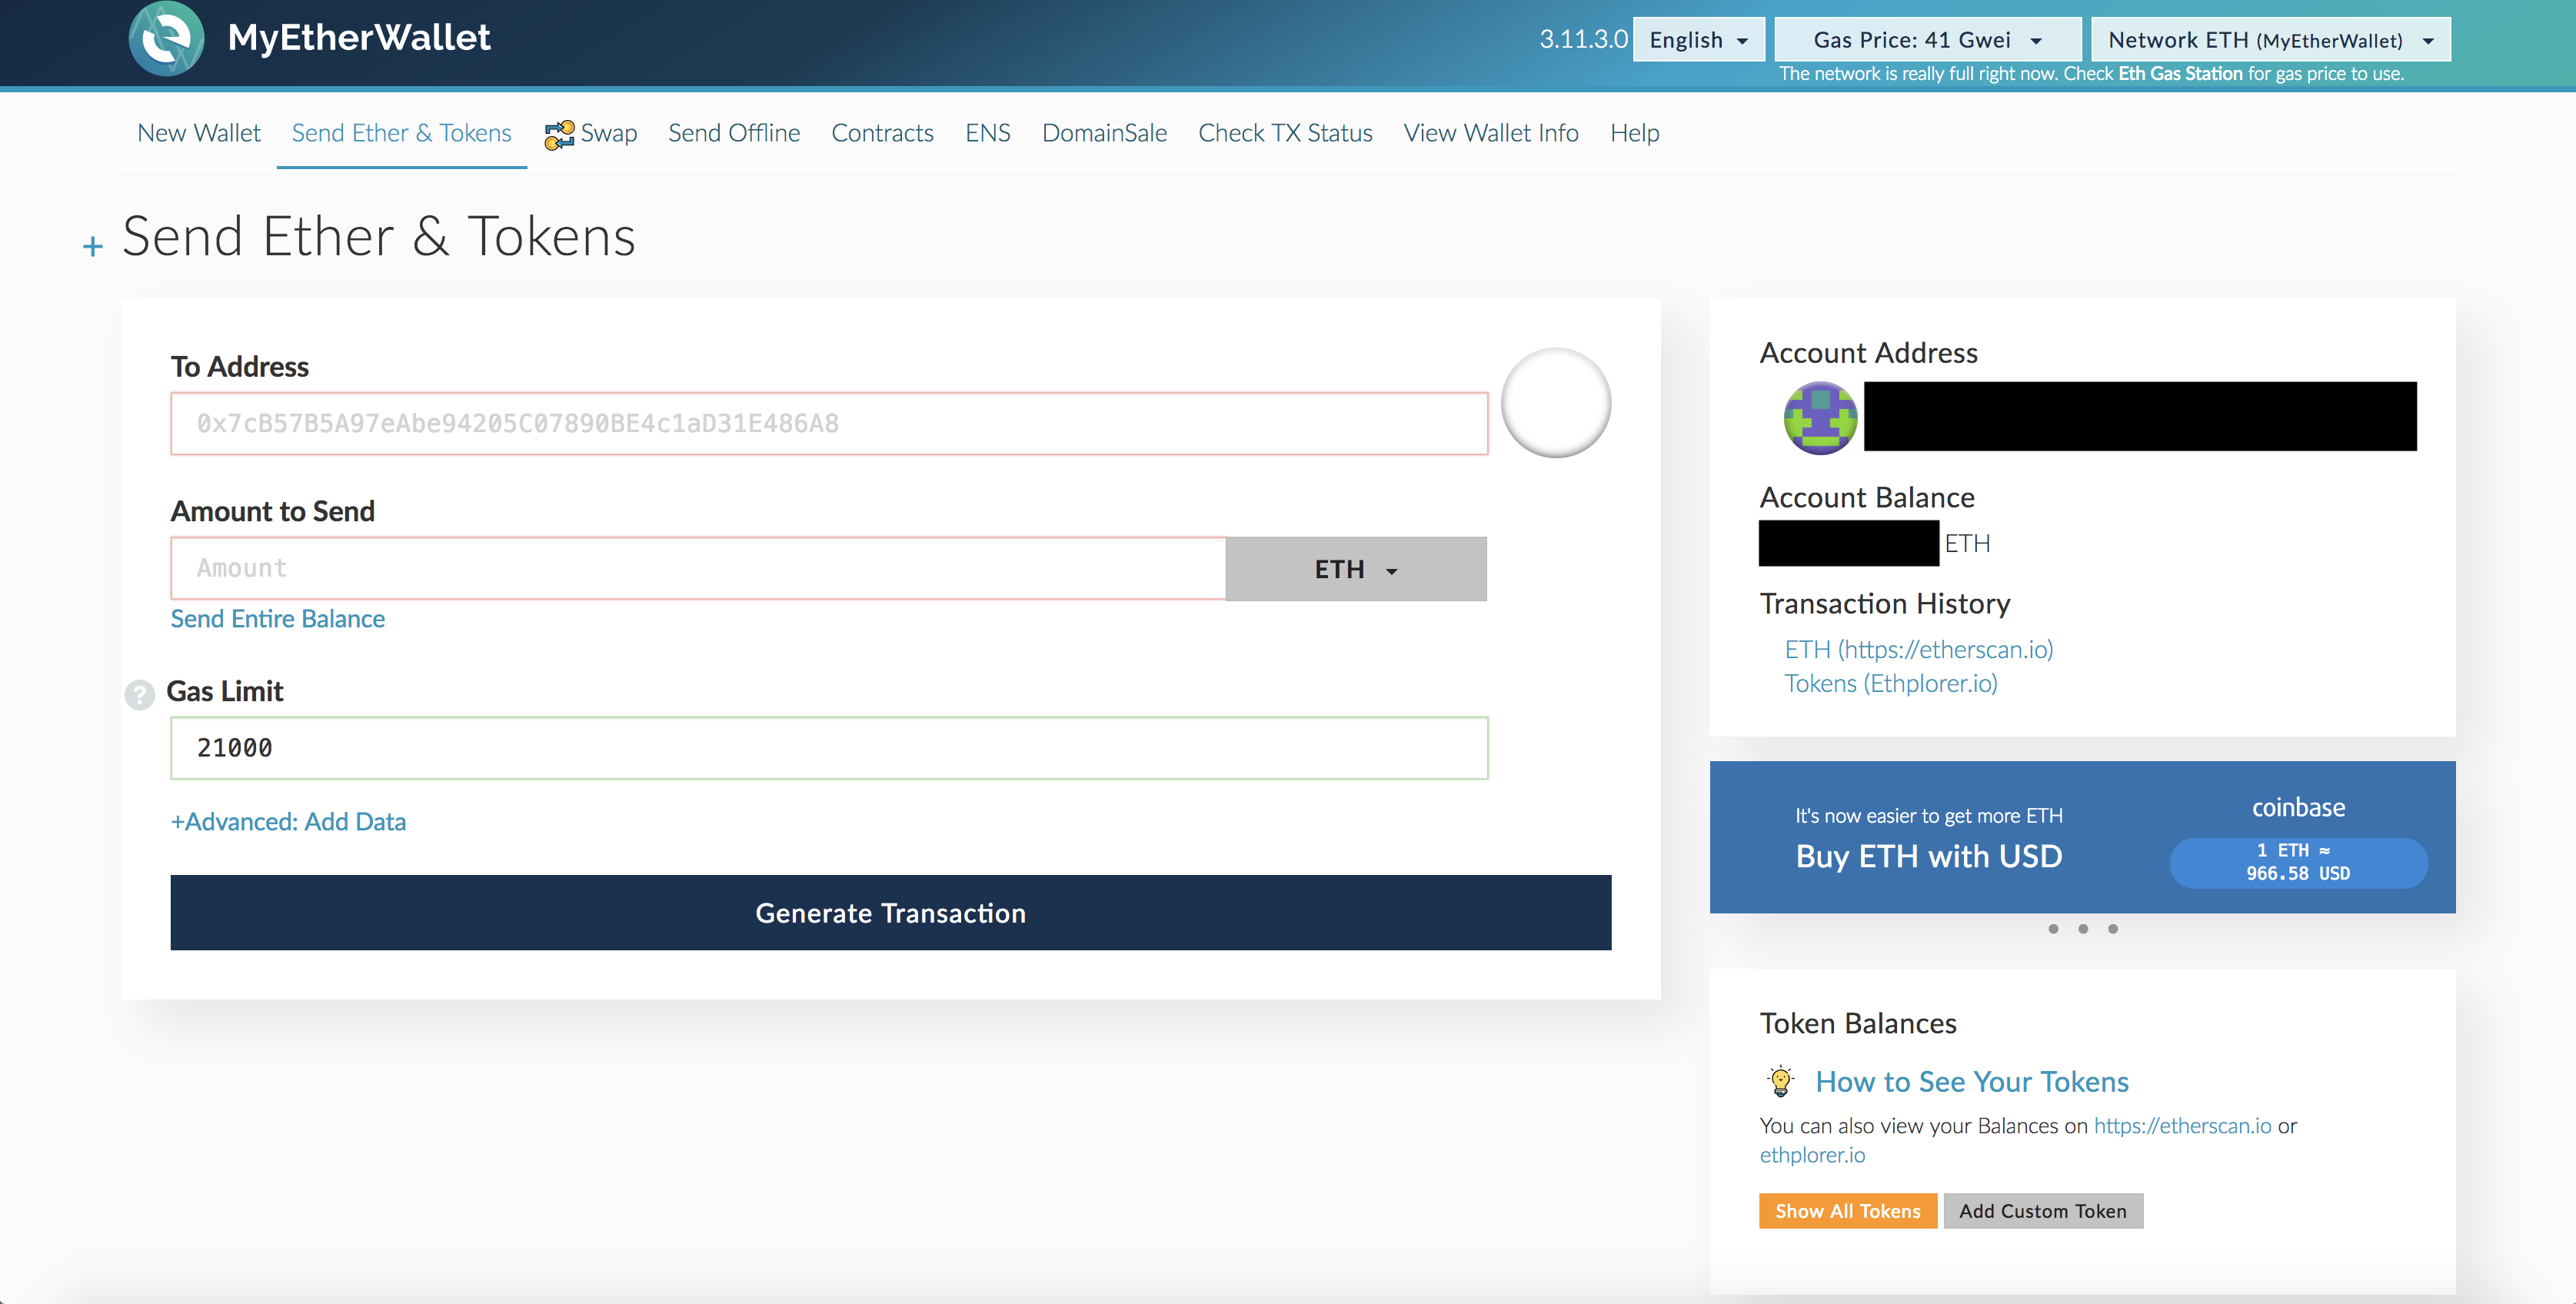The image size is (2576, 1304).
Task: Click the To Address input field
Action: [x=829, y=424]
